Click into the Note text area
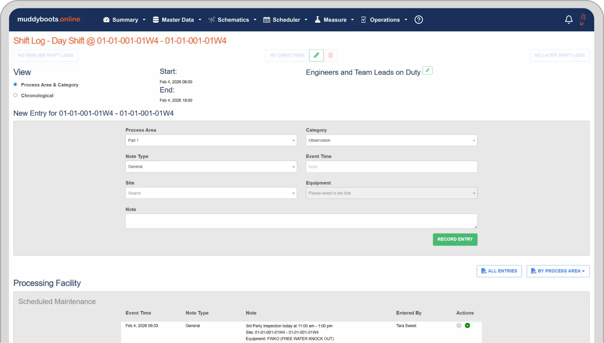 tap(301, 221)
